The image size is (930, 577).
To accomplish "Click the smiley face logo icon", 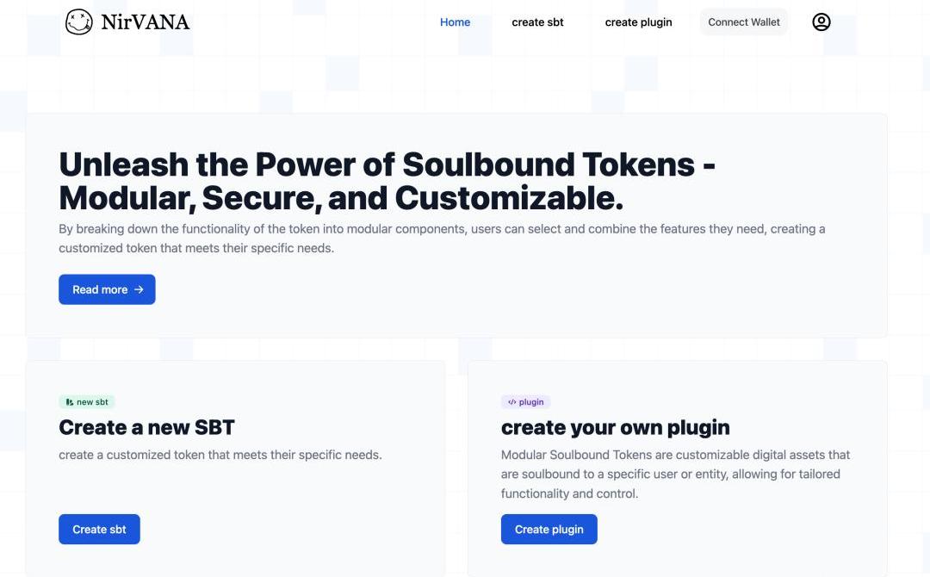I will (x=79, y=22).
